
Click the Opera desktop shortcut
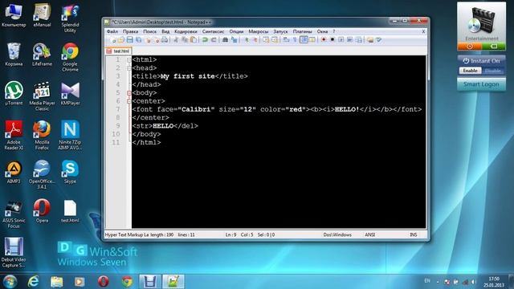[x=42, y=210]
